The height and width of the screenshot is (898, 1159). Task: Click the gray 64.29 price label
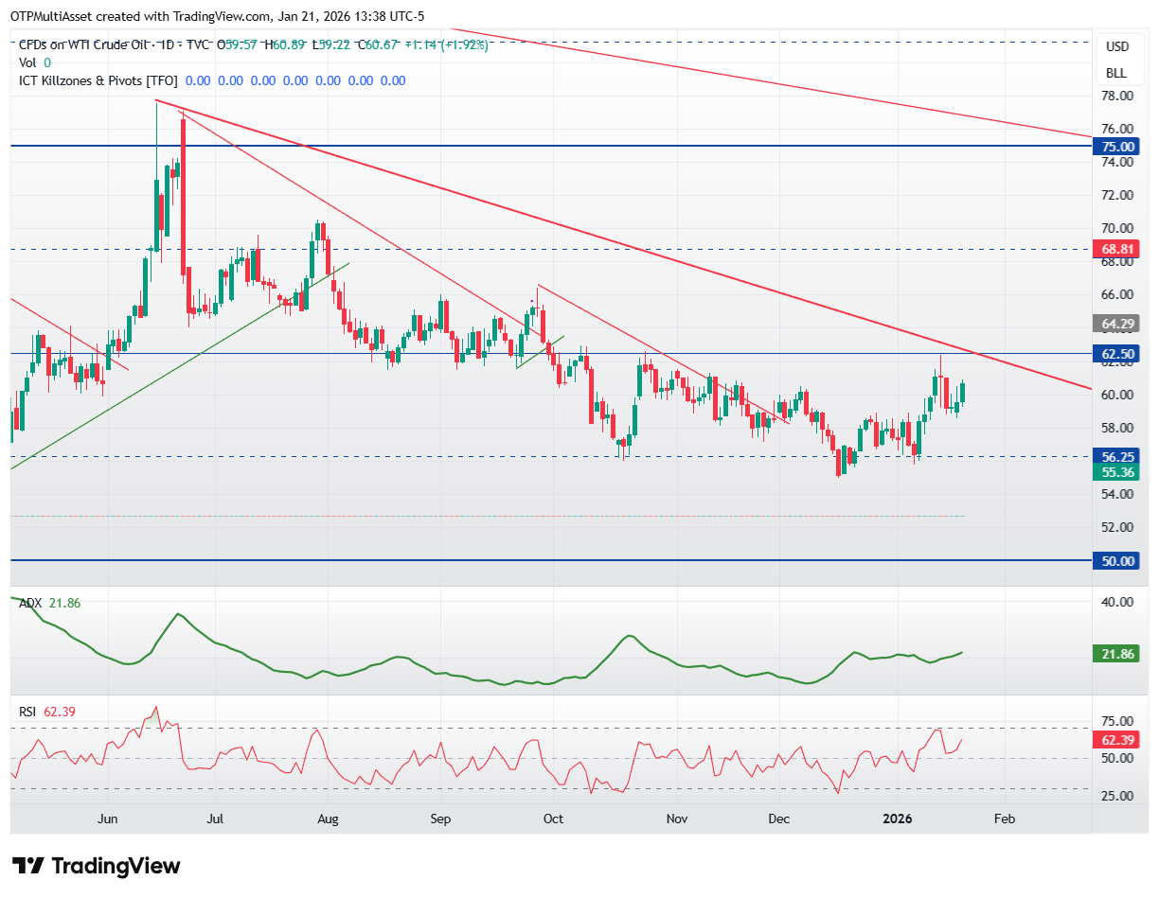(x=1117, y=324)
